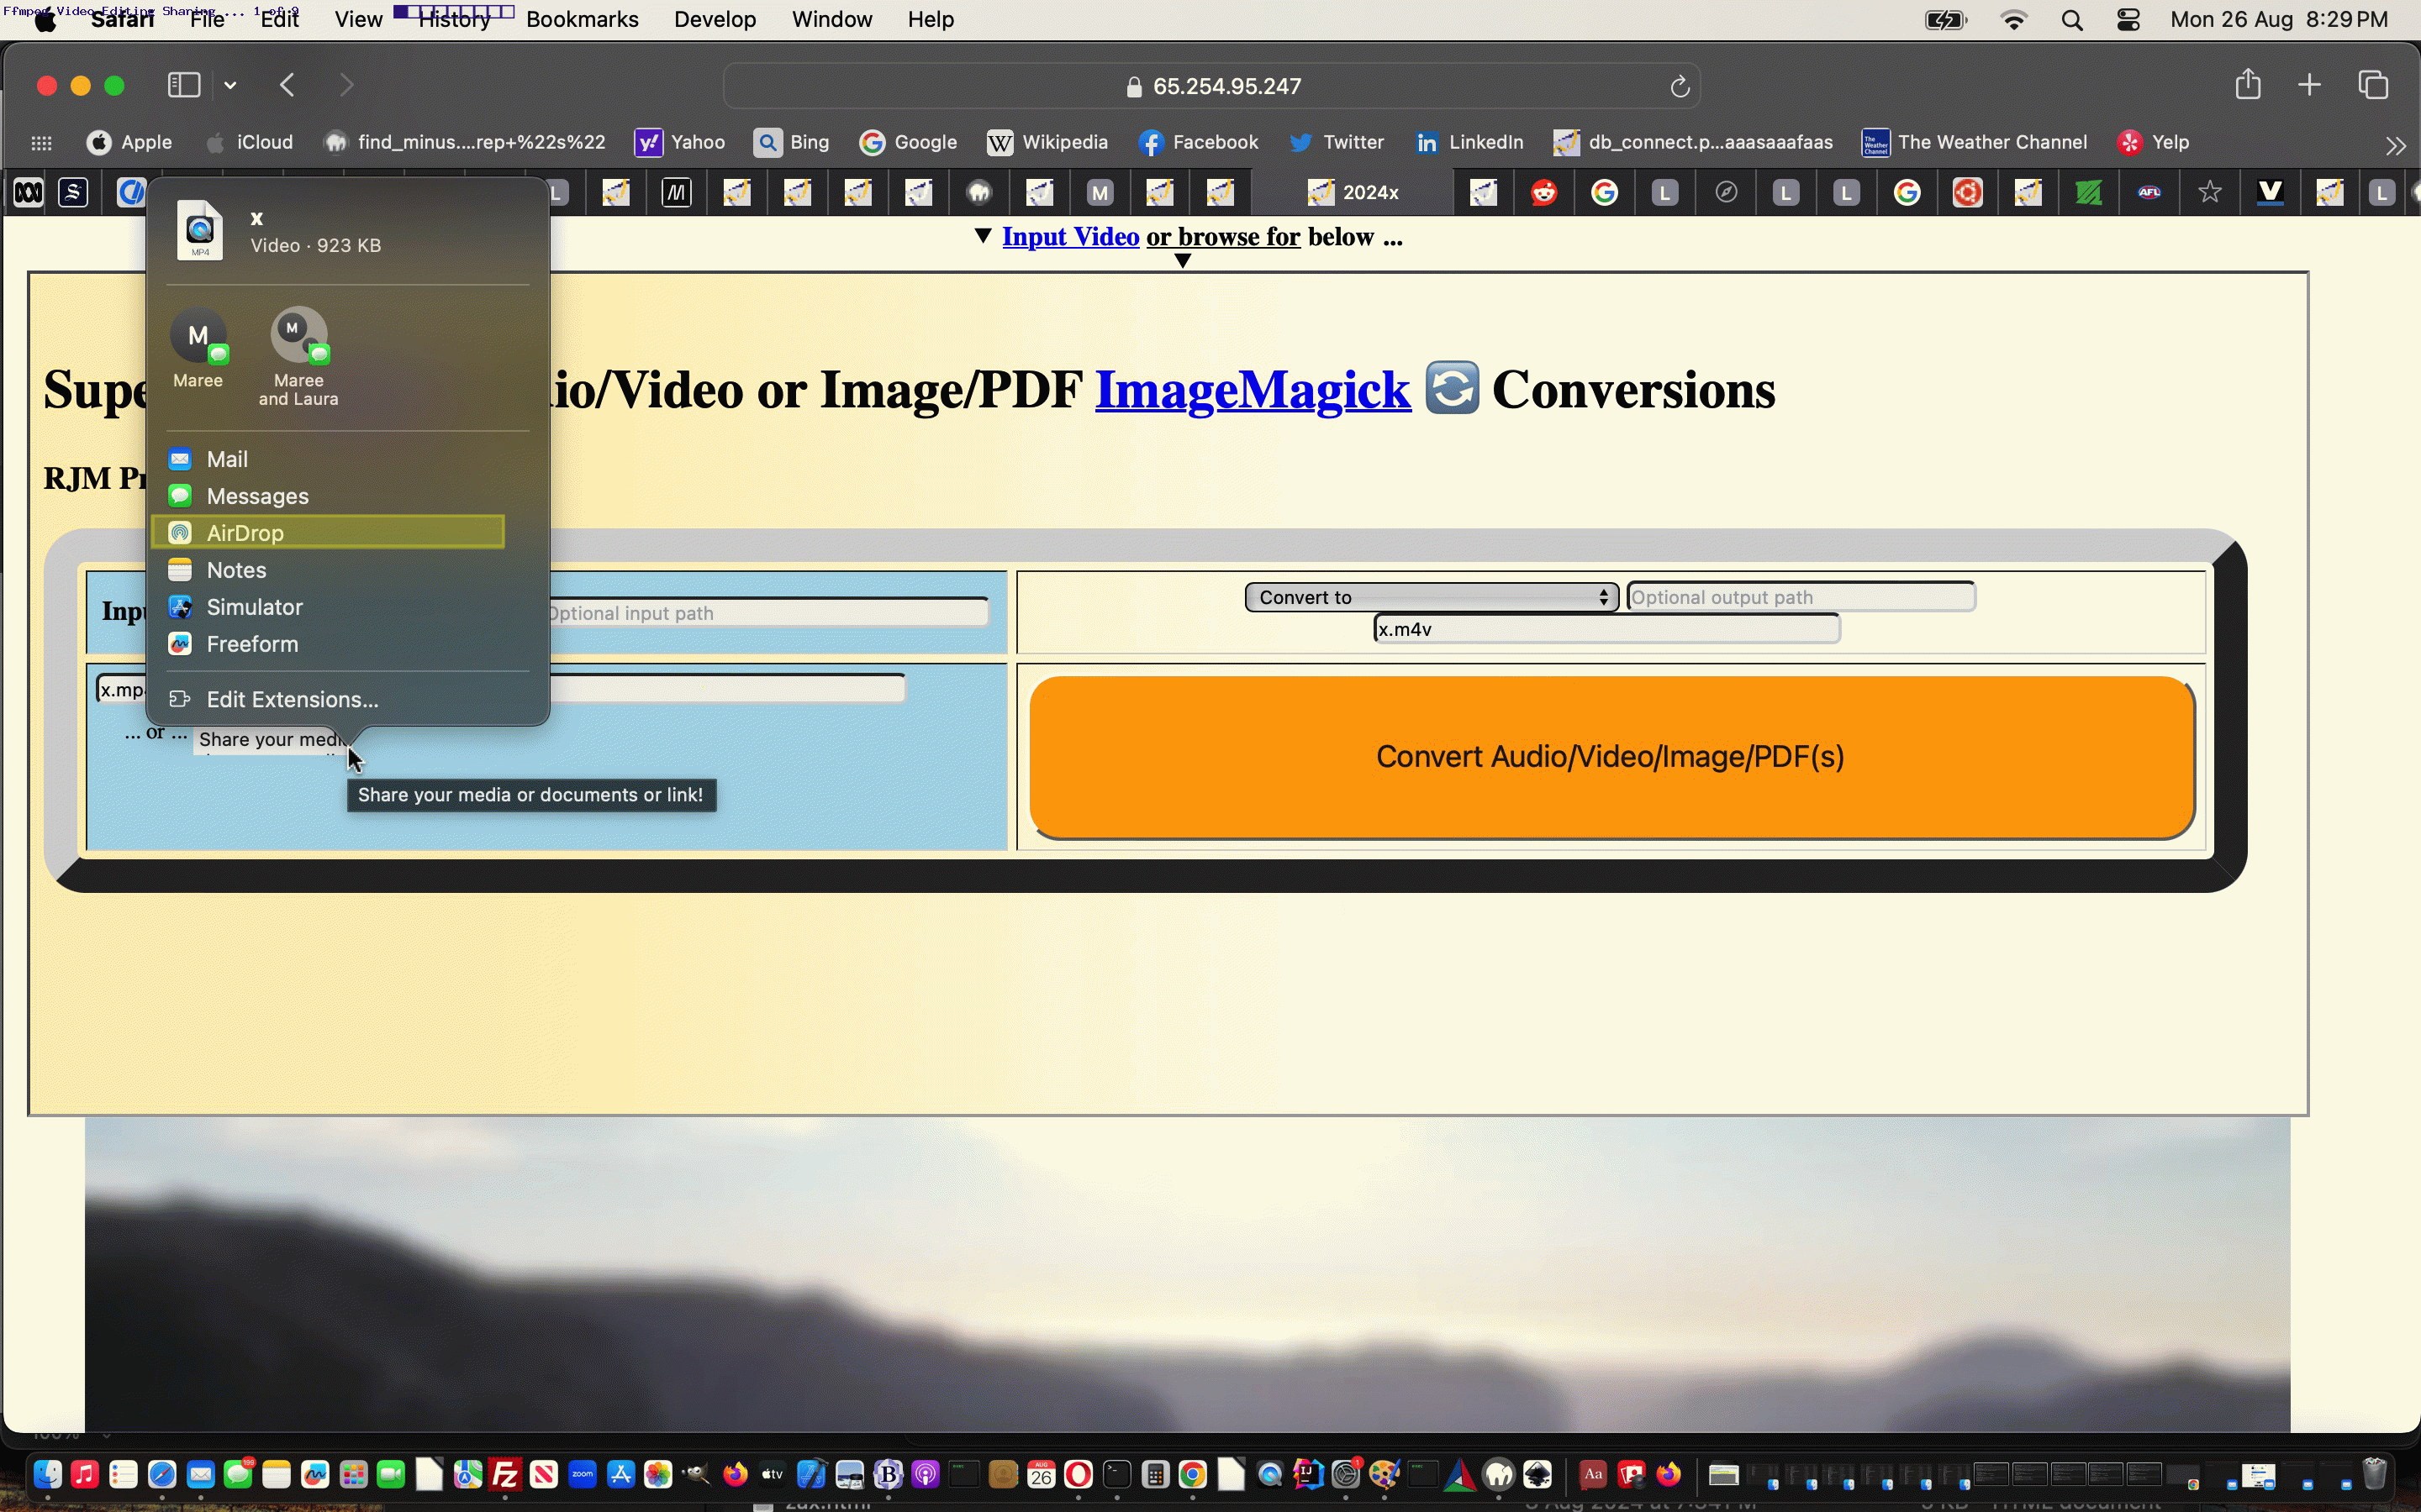Viewport: 2421px width, 1512px height.
Task: Launch Music from the Dock
Action: coord(85,1474)
